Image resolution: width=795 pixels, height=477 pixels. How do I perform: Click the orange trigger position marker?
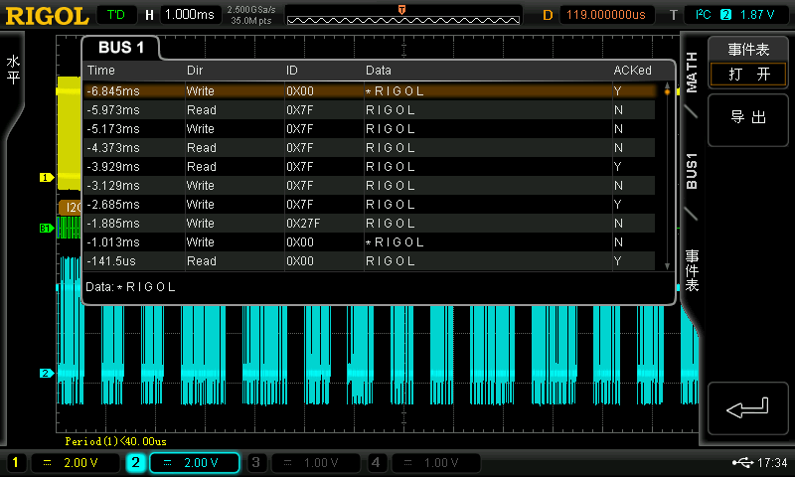[x=402, y=10]
